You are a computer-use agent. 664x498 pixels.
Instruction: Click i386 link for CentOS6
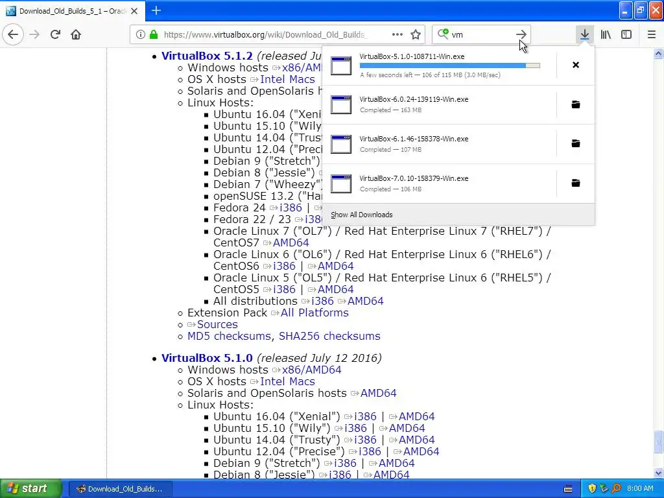point(284,266)
